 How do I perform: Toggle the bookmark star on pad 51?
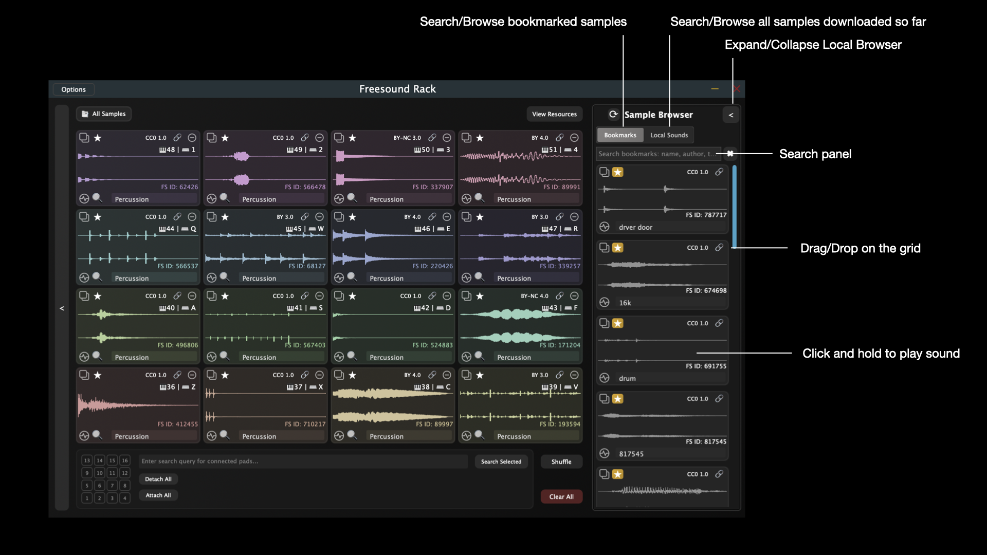pos(480,138)
